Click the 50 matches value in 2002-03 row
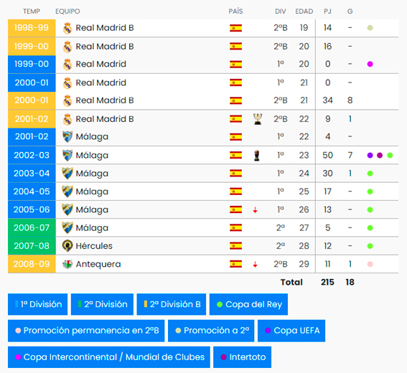Screen dimensions: 407x373 (x=327, y=156)
